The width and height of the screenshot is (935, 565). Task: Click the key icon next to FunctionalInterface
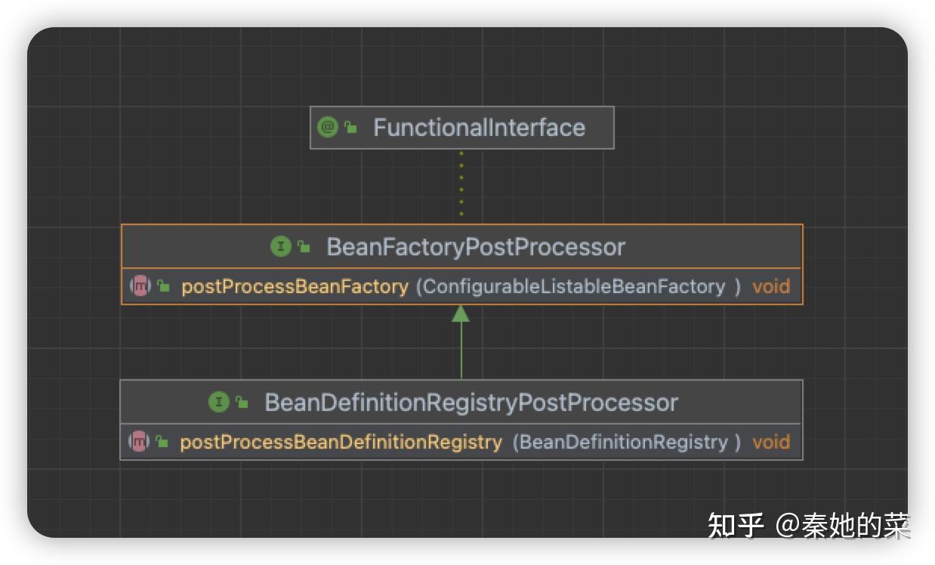[349, 127]
